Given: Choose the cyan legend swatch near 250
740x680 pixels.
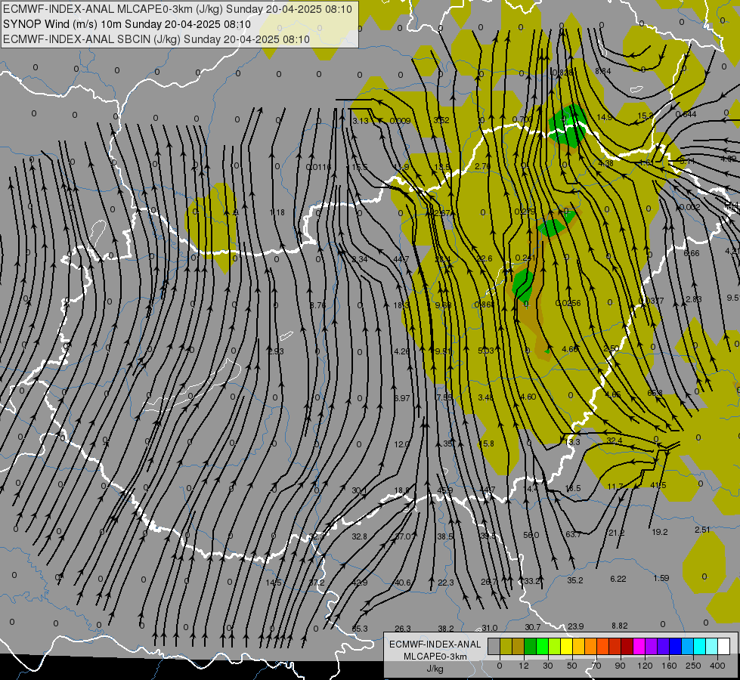Looking at the screenshot, I should tap(700, 647).
